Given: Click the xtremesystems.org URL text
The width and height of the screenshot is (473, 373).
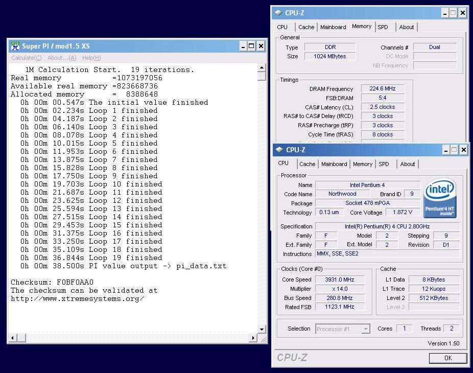Looking at the screenshot, I should coord(78,299).
